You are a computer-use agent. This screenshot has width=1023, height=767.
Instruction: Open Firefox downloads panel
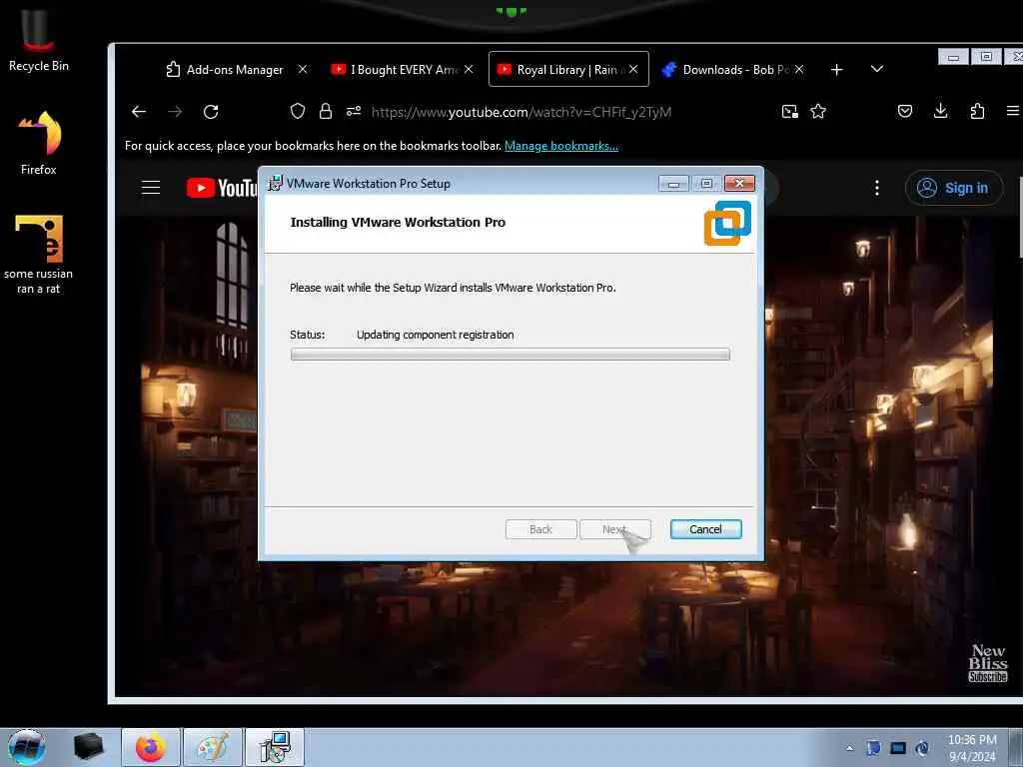click(x=940, y=111)
